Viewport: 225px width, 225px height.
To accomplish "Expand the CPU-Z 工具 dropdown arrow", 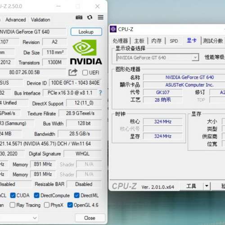I will [x=207, y=186].
